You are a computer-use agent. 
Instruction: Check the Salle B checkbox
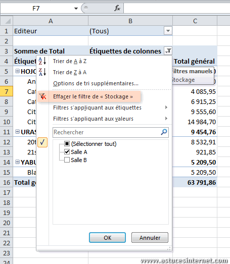coord(67,160)
